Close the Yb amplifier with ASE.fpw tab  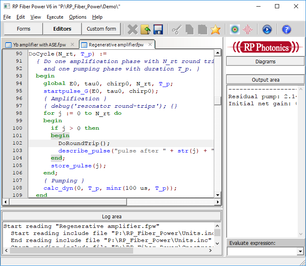click(72, 44)
